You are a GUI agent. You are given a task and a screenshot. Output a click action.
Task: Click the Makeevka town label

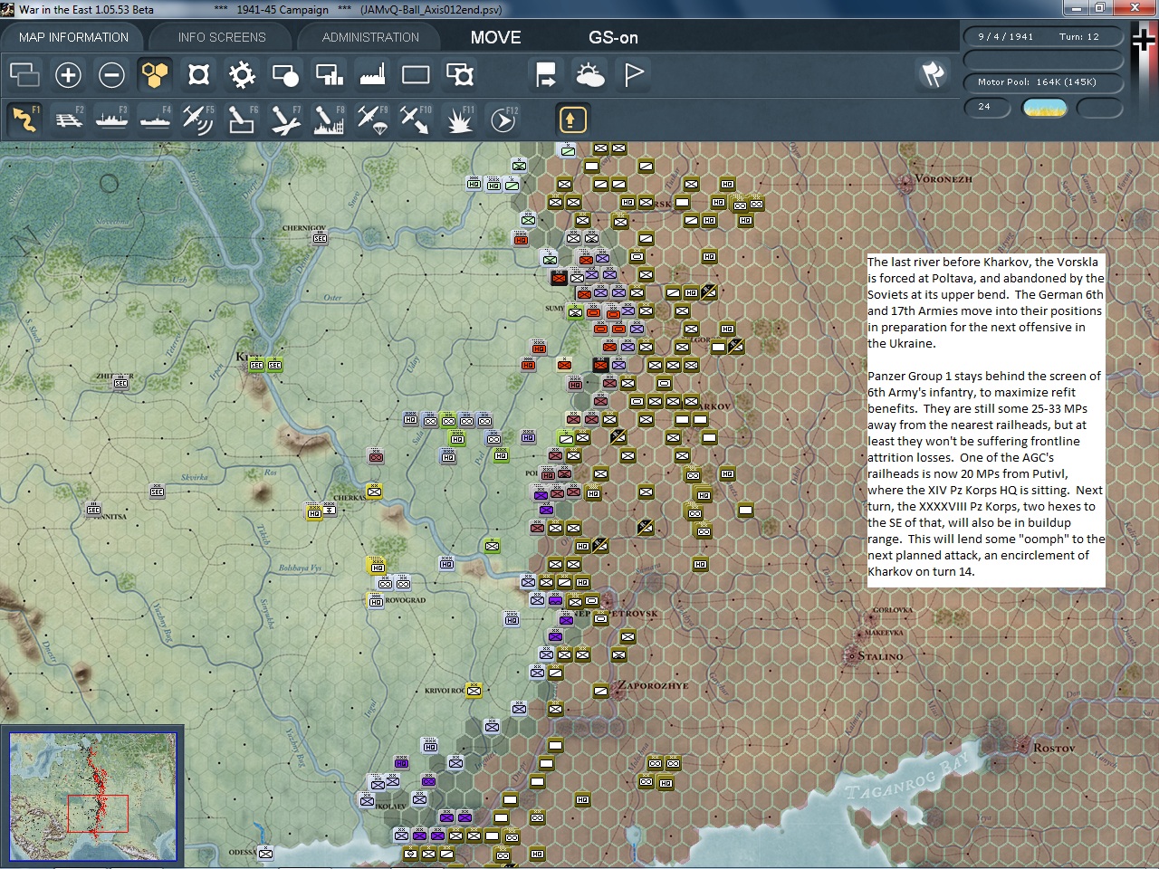884,633
